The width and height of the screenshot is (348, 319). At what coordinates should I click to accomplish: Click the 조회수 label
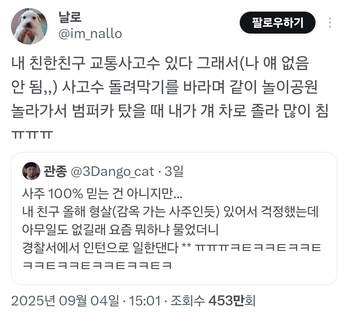tap(187, 301)
